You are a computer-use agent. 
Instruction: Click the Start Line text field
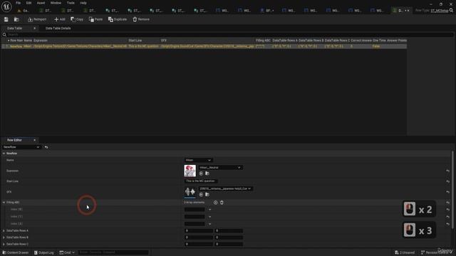pos(201,181)
